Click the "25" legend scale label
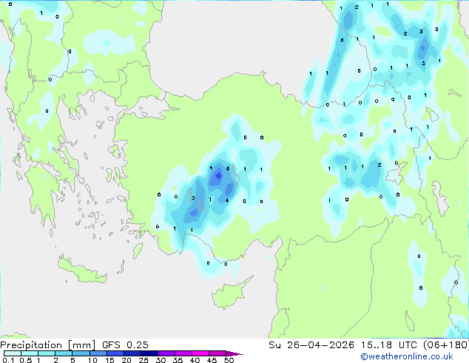Image resolution: width=469 pixels, height=363 pixels. click(x=144, y=360)
